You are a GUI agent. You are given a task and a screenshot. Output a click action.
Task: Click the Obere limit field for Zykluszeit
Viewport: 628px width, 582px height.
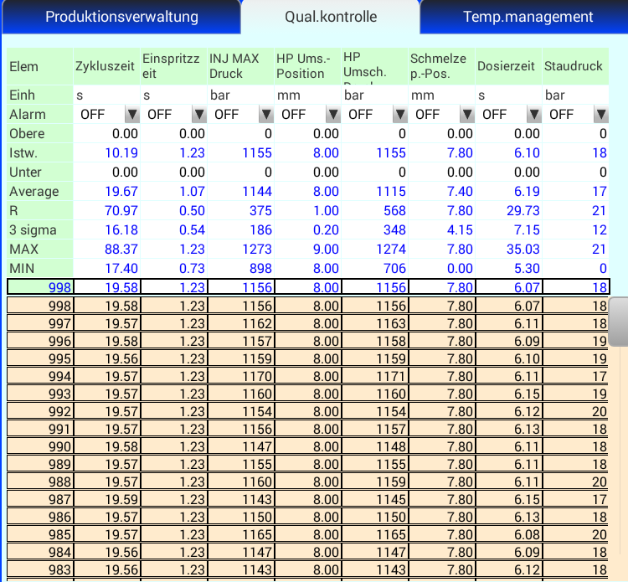click(x=106, y=134)
